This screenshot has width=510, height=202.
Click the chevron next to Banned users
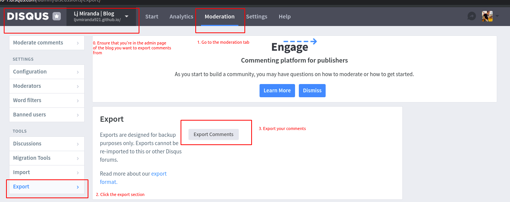coord(78,115)
